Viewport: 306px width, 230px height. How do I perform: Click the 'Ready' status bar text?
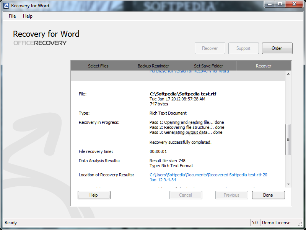pyautogui.click(x=11, y=223)
